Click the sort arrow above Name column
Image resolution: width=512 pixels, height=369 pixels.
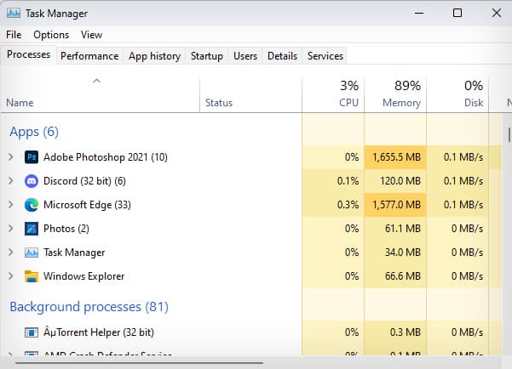click(x=96, y=81)
